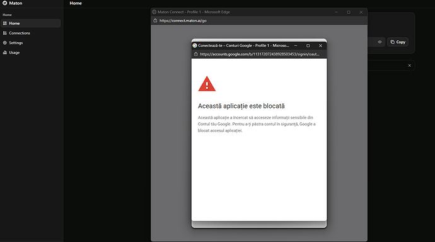Click site info lock icon in Maton Connect window
This screenshot has height=242, width=435.
[155, 21]
